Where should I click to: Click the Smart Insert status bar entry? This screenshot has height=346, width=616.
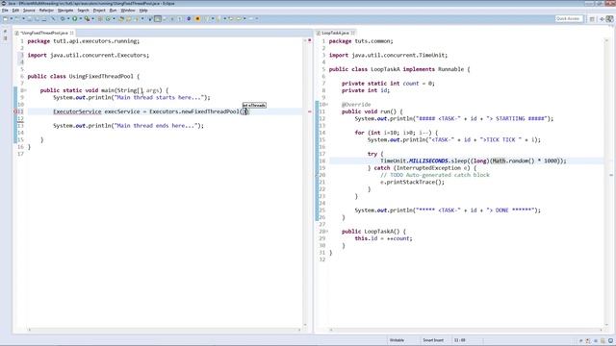click(433, 340)
